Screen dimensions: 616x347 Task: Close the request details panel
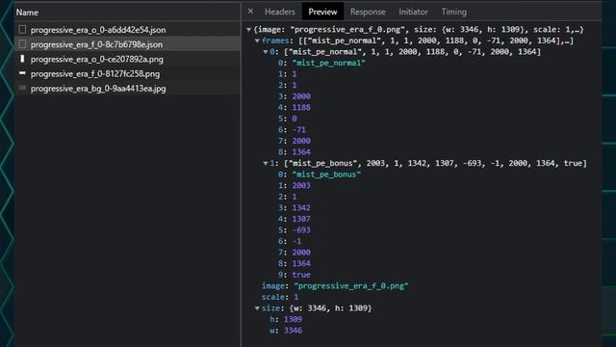point(250,12)
